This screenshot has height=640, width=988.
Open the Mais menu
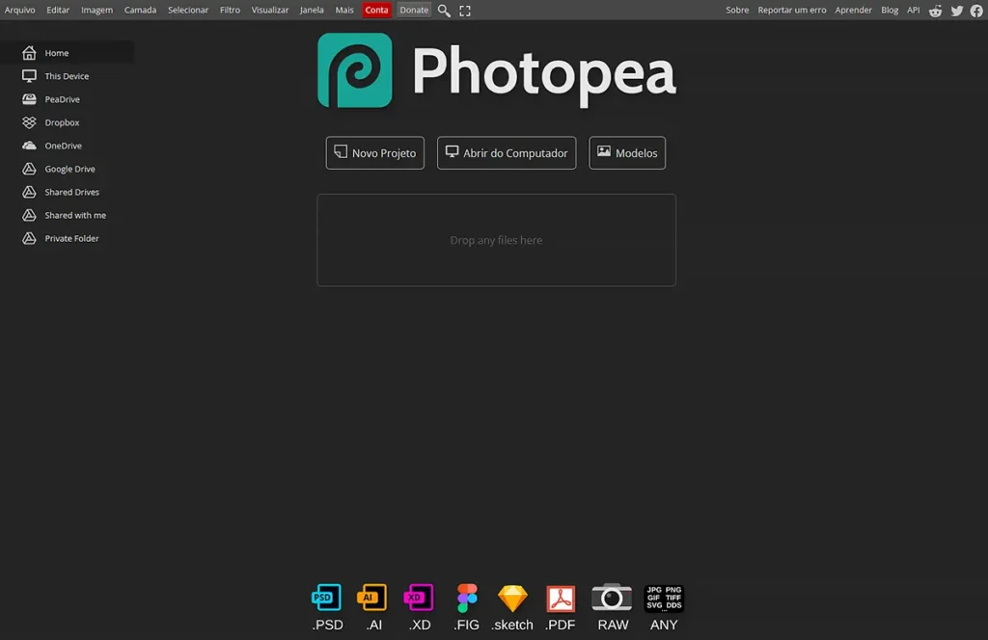(x=344, y=10)
